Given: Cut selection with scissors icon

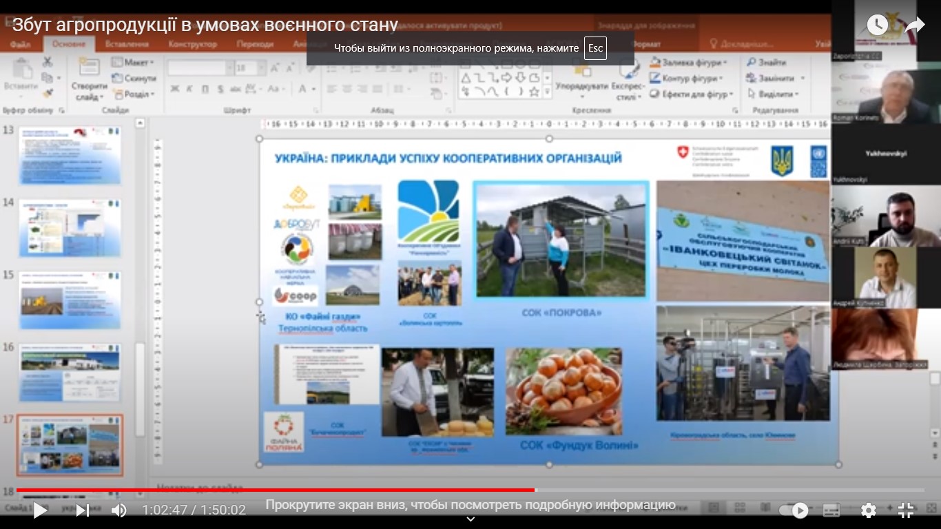Looking at the screenshot, I should click(x=48, y=62).
